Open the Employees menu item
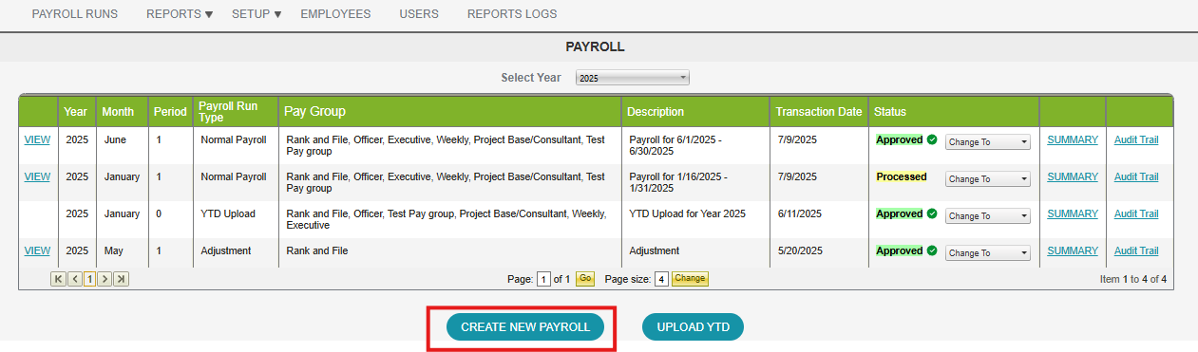Viewport: 1198px width, 352px height. click(335, 14)
